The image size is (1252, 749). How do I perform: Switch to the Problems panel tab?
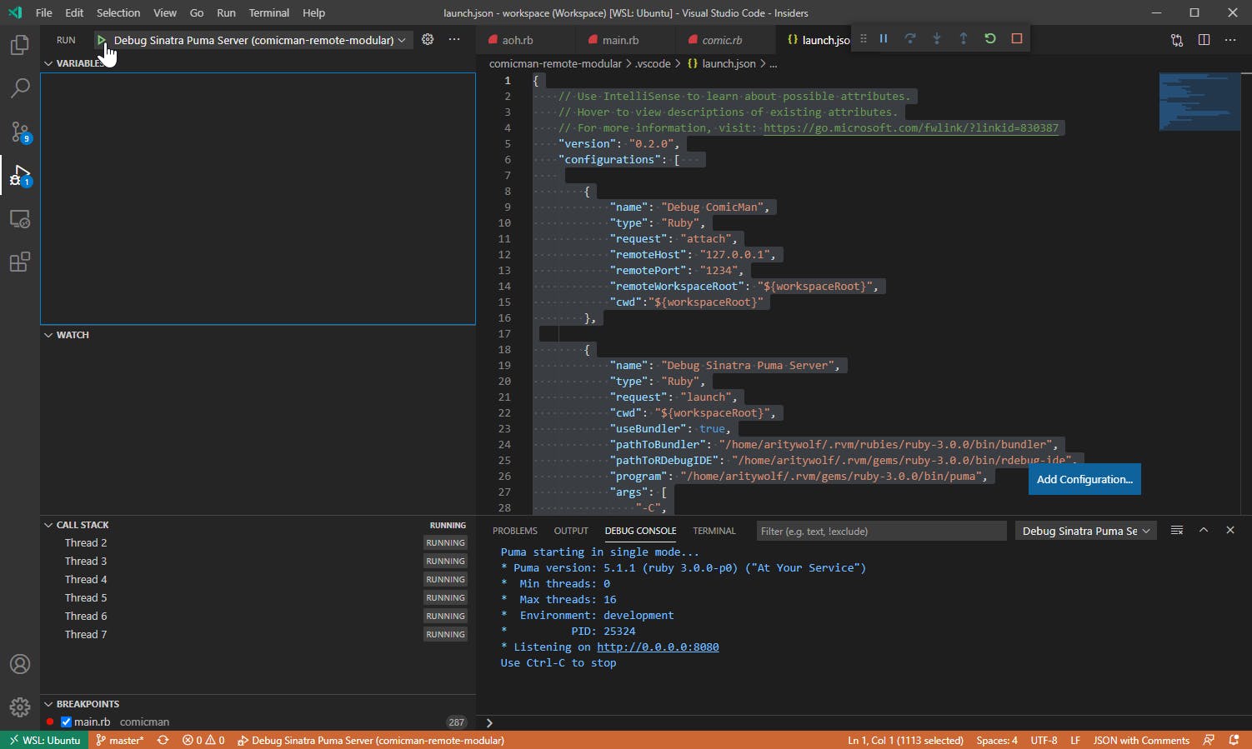point(515,531)
